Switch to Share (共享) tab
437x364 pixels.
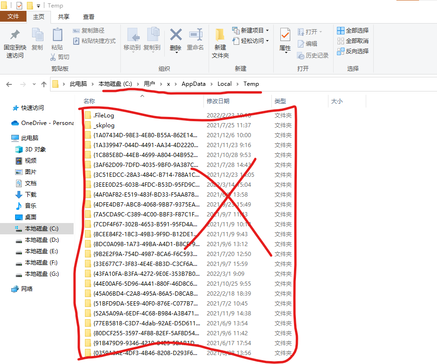coord(64,17)
